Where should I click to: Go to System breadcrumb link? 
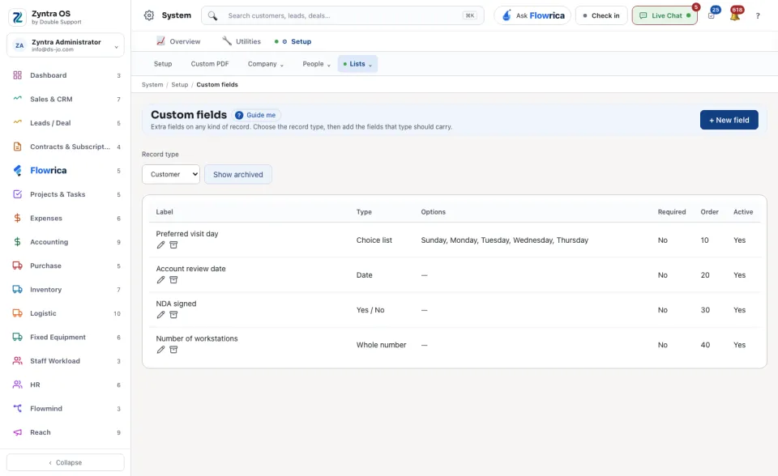click(152, 85)
